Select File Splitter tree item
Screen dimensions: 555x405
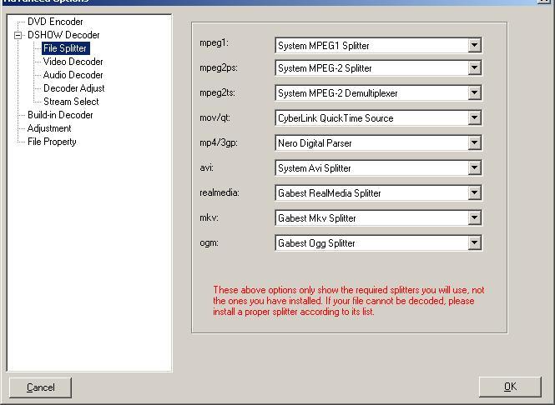pyautogui.click(x=65, y=48)
